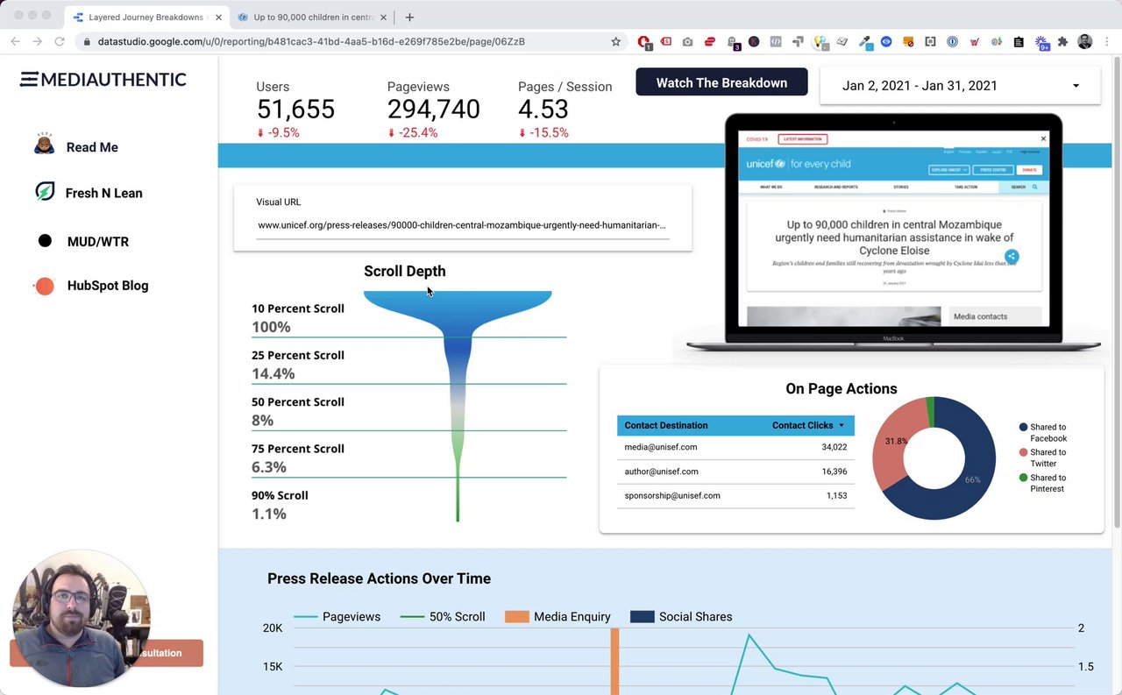This screenshot has height=695, width=1122.
Task: Toggle the Social Shares series in legend
Action: (x=681, y=617)
